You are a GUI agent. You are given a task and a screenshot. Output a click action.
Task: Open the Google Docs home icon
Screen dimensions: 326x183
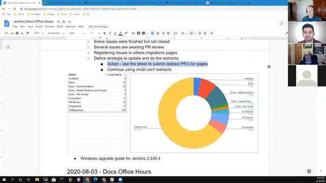7,23
